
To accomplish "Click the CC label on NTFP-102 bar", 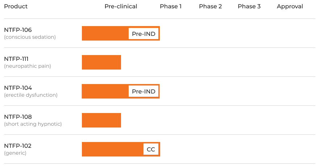I will pyautogui.click(x=151, y=149).
